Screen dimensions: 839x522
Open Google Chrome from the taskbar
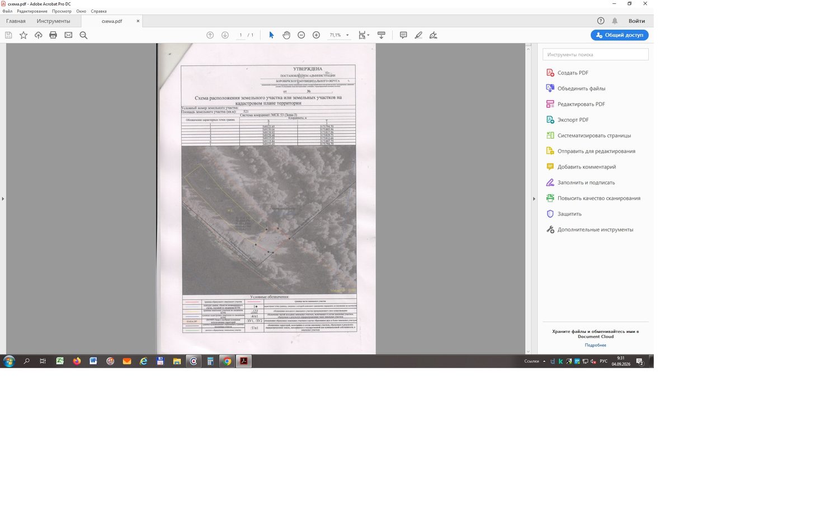[227, 361]
